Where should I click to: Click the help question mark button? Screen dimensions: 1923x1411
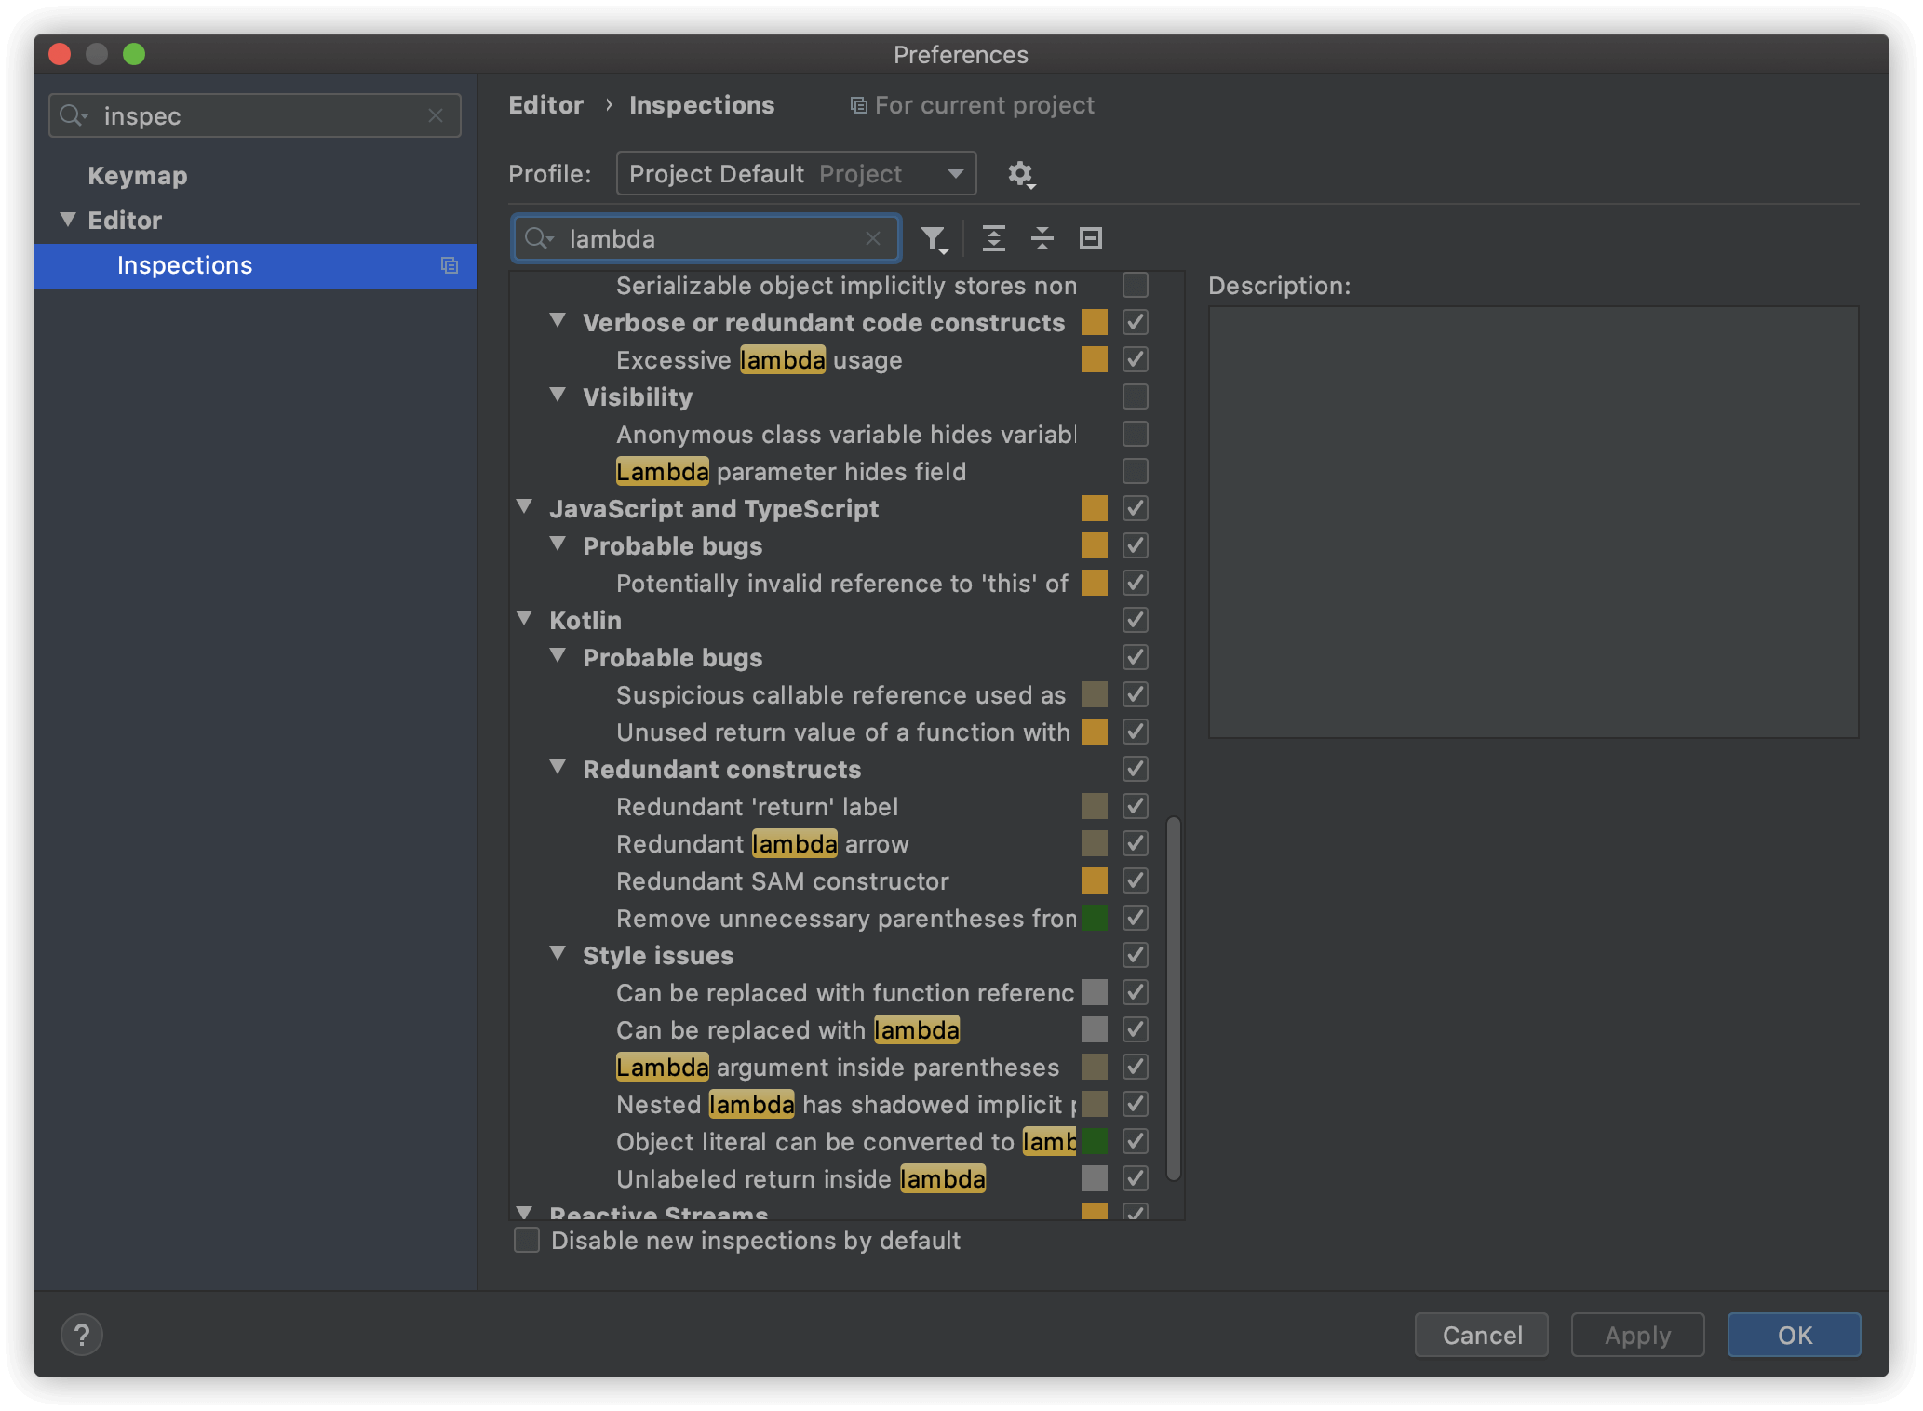tap(82, 1335)
